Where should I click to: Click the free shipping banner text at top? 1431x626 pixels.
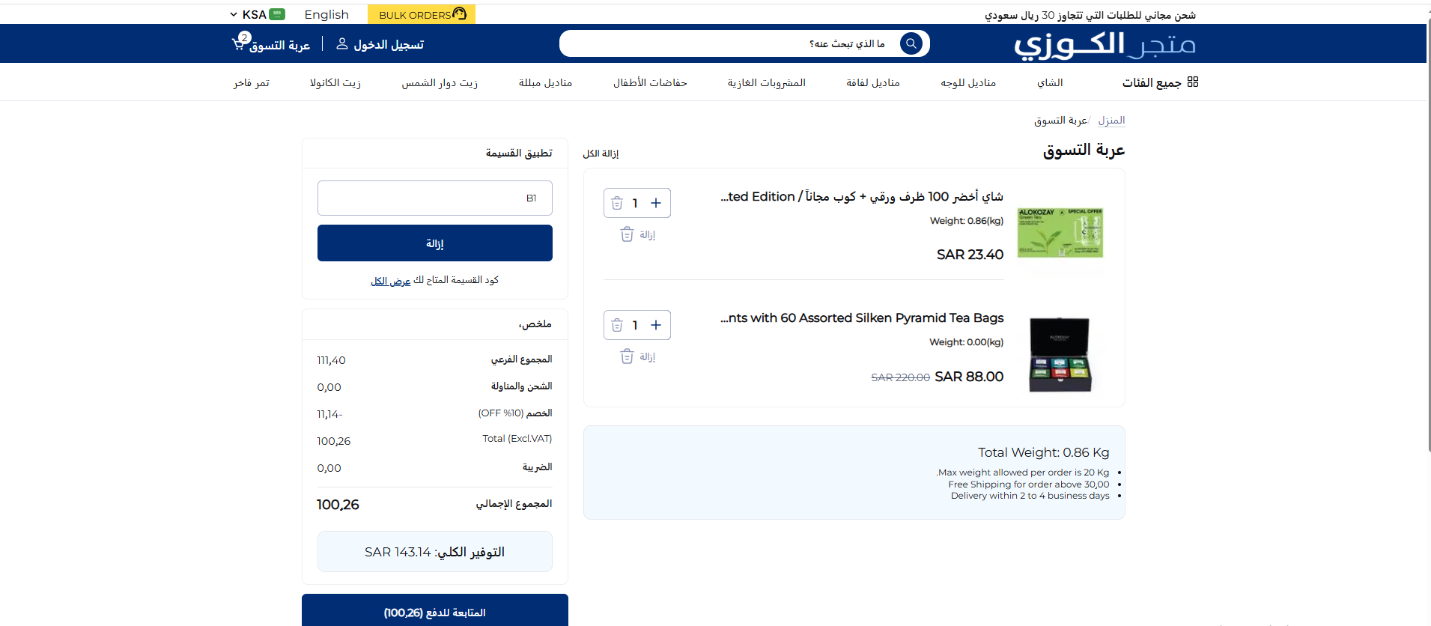pos(1090,15)
